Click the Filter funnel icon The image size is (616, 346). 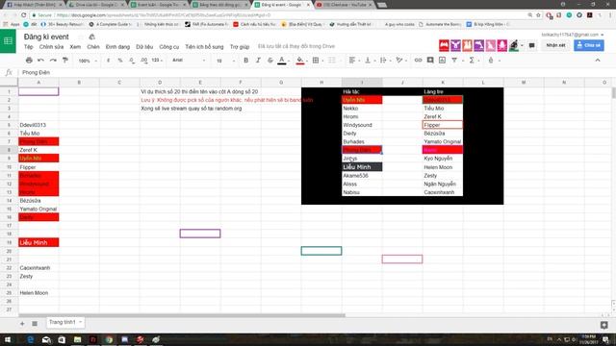[454, 61]
